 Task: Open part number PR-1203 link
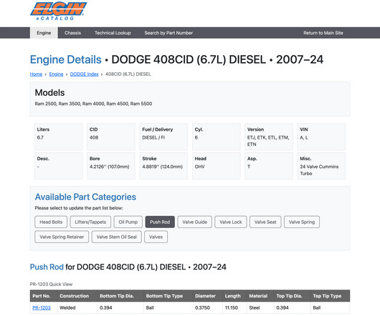coord(42,308)
